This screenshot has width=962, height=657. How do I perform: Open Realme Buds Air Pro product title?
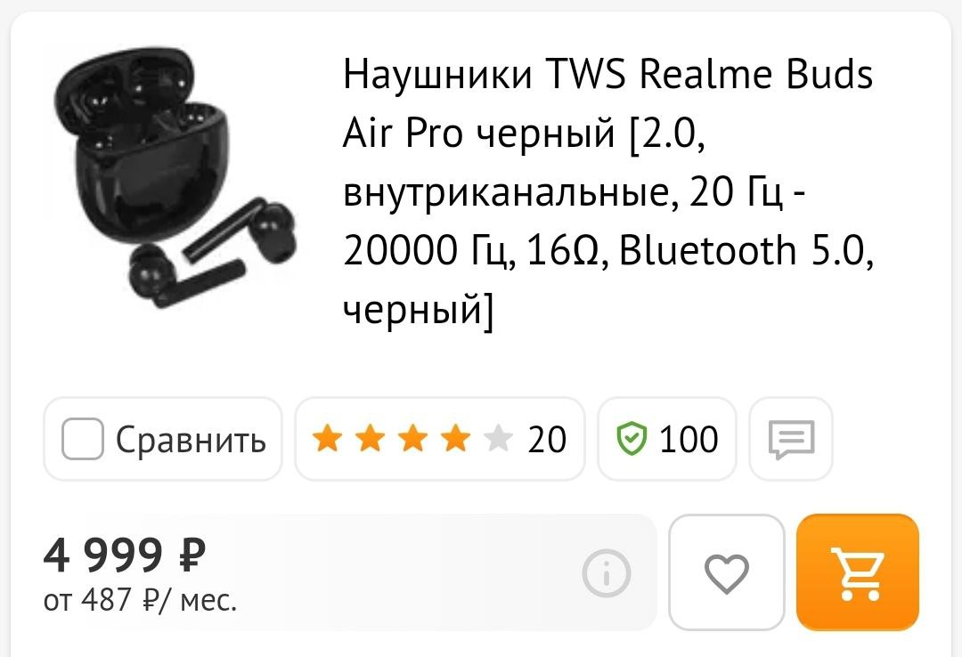(x=607, y=191)
